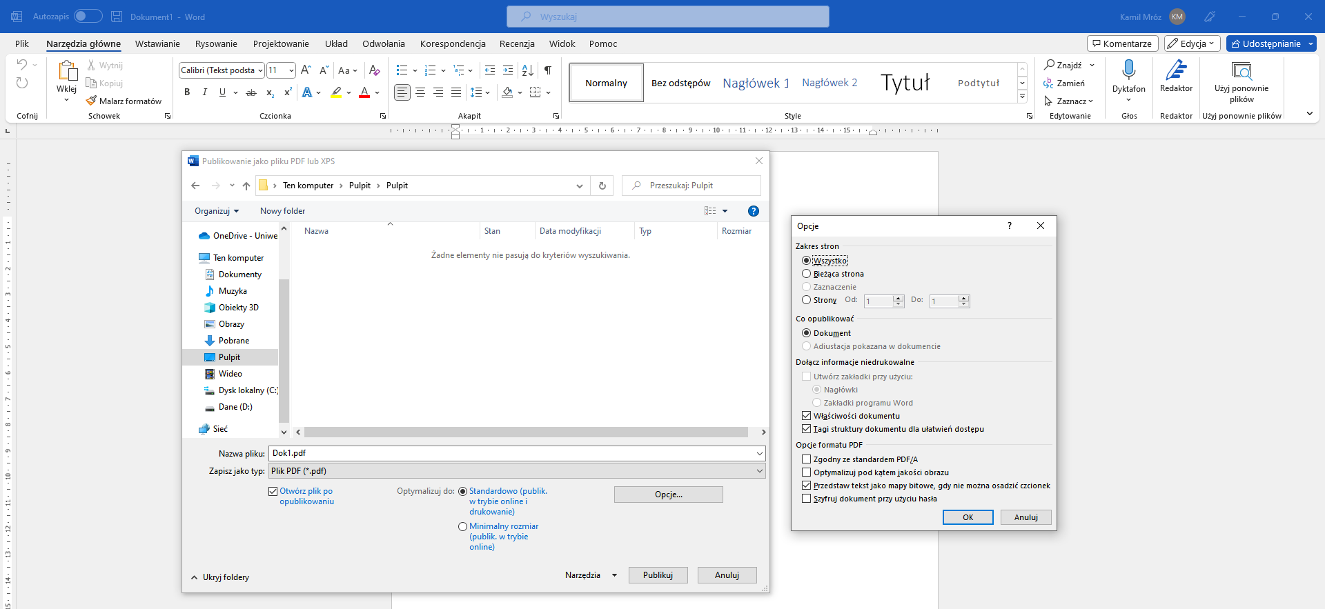This screenshot has width=1325, height=609.
Task: Select the Strony page range radio button
Action: [x=806, y=300]
